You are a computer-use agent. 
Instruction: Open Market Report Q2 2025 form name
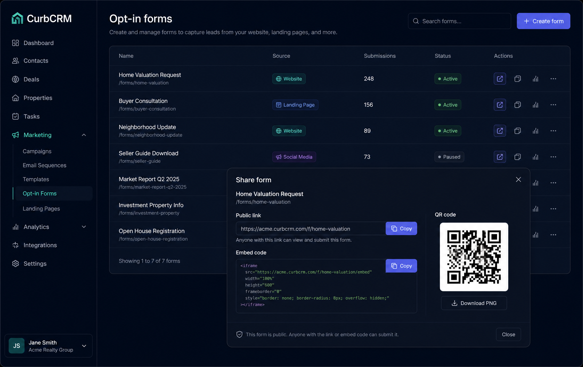point(149,179)
